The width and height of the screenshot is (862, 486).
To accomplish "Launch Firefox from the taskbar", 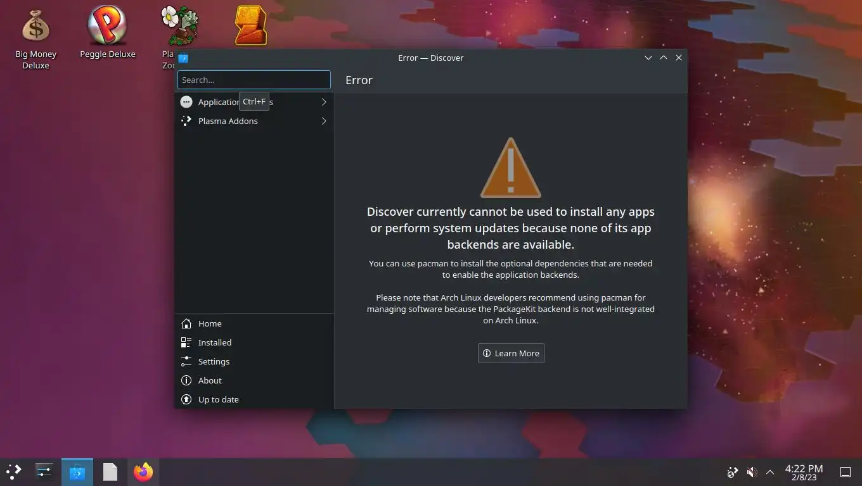I will (x=143, y=471).
